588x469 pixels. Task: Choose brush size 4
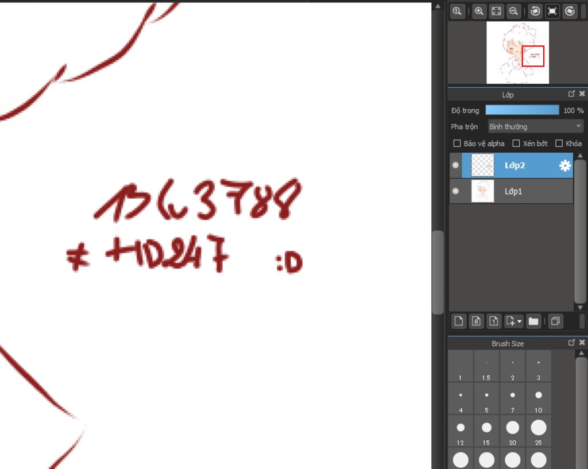click(x=461, y=398)
